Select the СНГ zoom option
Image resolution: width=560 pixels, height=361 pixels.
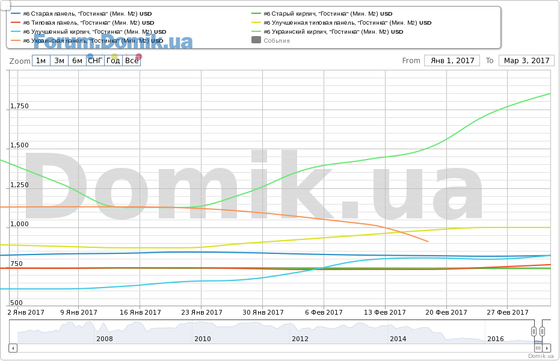click(x=95, y=61)
